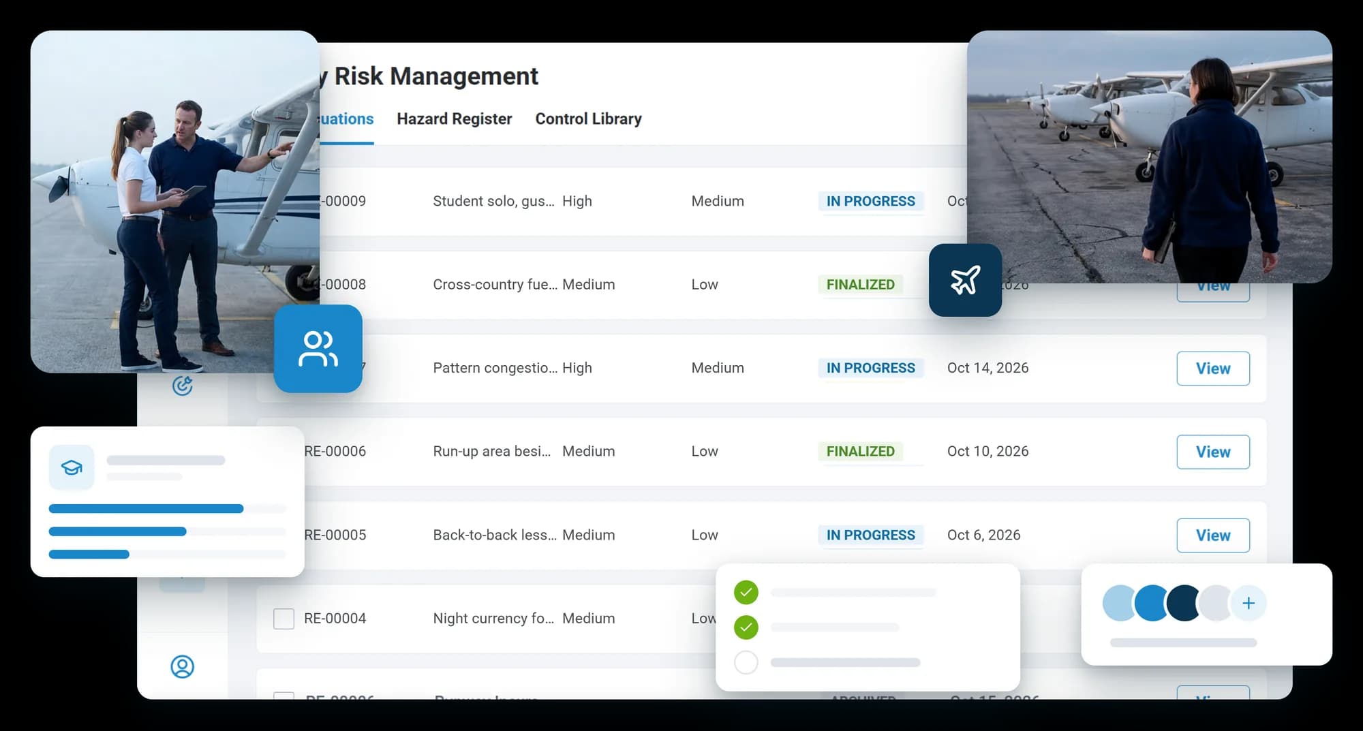Click Medium risk value on Night currency row
Image resolution: width=1363 pixels, height=731 pixels.
588,619
